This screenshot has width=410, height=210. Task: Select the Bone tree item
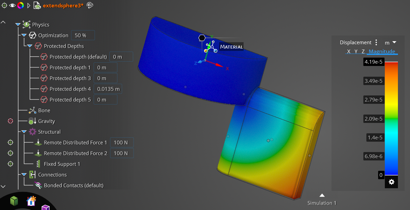pos(44,110)
